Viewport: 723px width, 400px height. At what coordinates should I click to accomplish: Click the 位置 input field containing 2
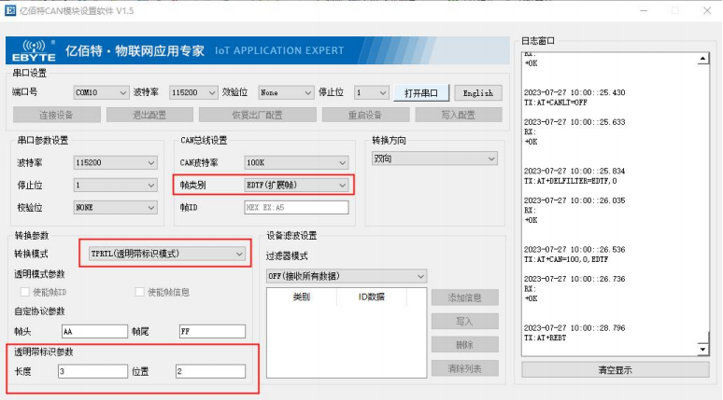210,371
